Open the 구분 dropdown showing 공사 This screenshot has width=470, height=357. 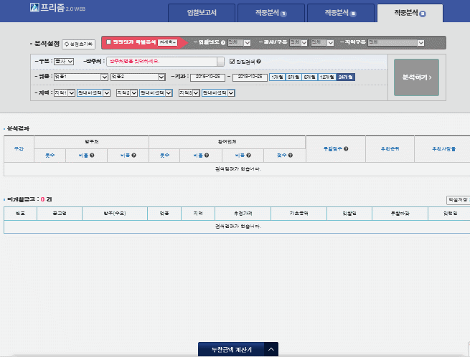pyautogui.click(x=64, y=62)
